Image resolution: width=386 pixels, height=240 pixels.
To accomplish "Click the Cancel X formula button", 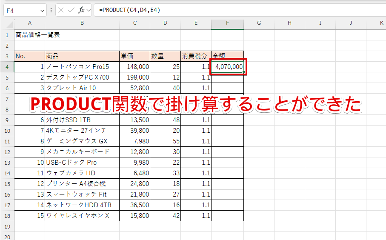I will [61, 10].
